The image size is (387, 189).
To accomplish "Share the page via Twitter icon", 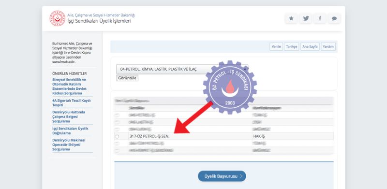I will pyautogui.click(x=306, y=18).
